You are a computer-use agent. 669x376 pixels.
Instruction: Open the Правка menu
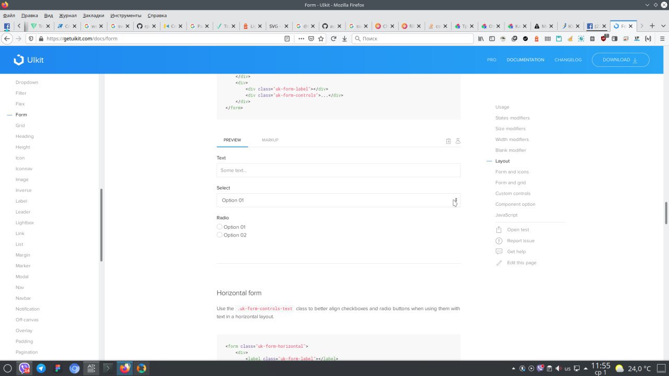click(x=30, y=16)
